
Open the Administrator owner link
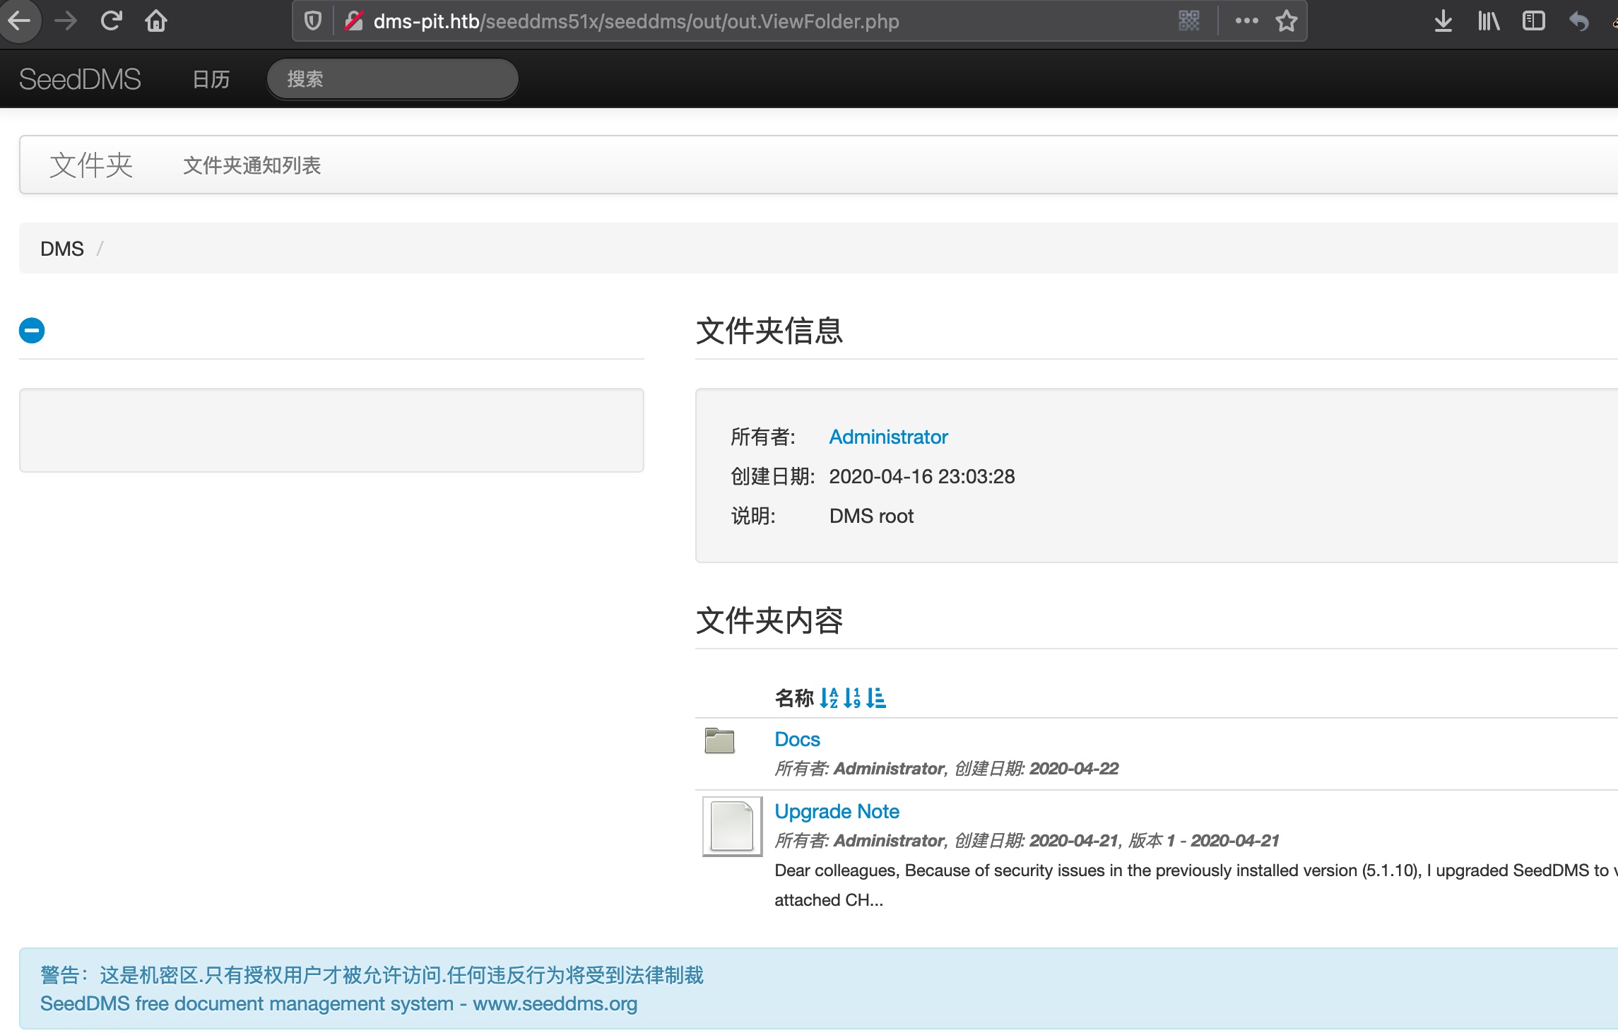click(888, 437)
